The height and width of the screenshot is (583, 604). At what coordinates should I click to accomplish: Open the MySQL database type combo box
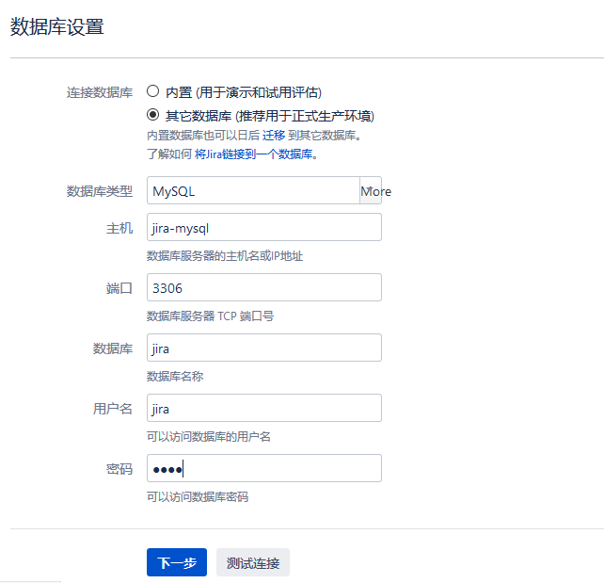coord(253,190)
